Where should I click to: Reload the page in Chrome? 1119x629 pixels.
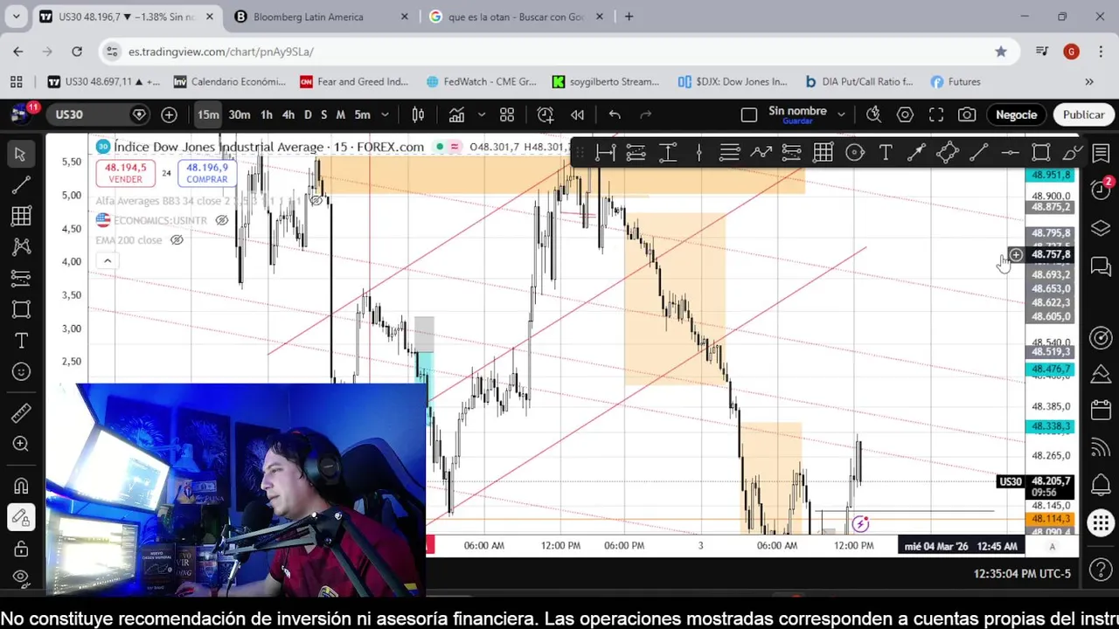pos(77,52)
